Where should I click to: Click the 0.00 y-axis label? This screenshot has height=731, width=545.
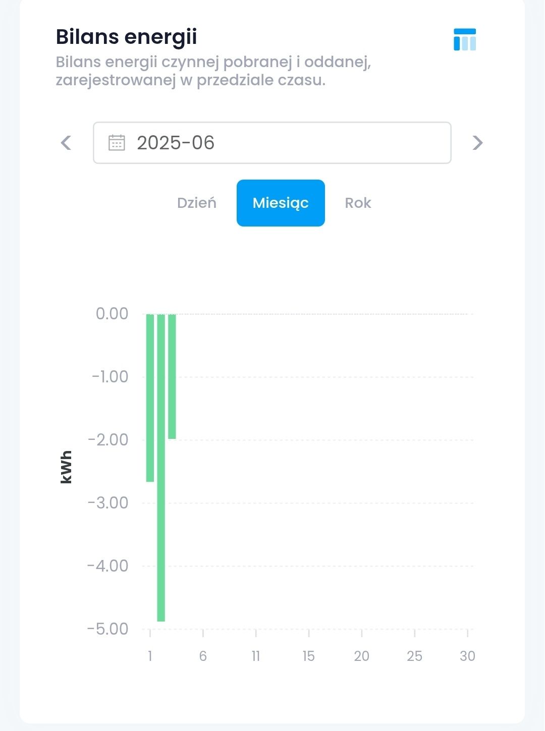[x=112, y=314]
